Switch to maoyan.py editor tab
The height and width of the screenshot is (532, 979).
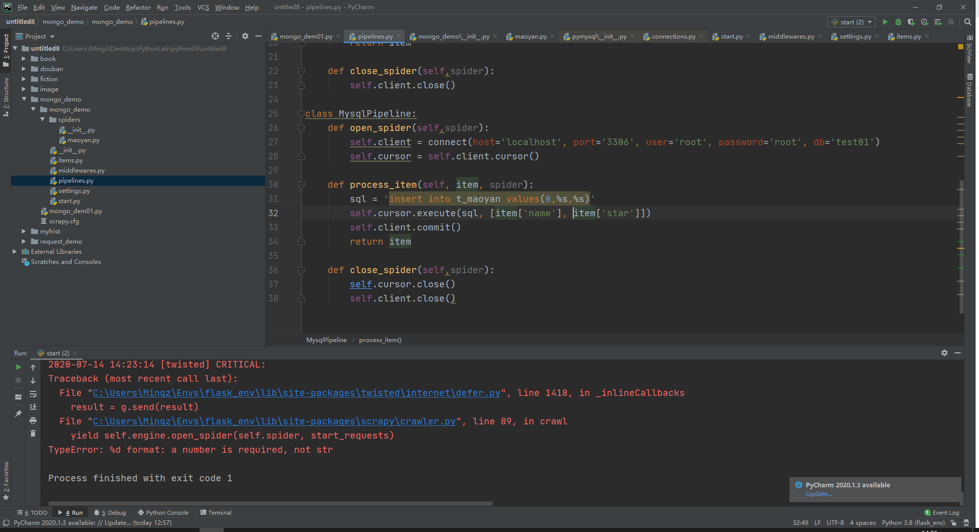pos(531,37)
